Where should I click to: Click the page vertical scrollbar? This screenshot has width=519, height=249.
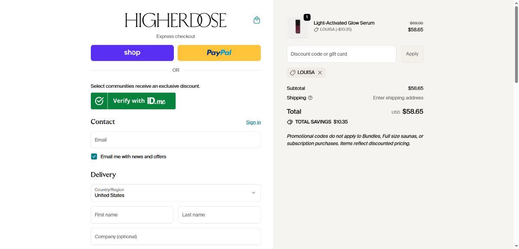[x=516, y=43]
